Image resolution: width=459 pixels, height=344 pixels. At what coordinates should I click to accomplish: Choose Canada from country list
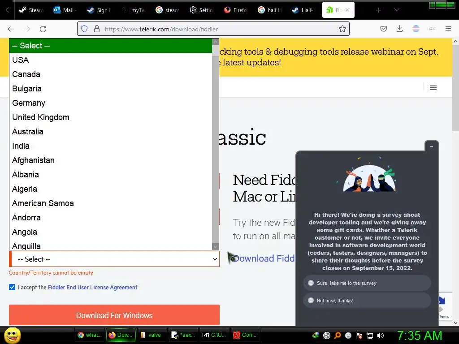coord(111,74)
